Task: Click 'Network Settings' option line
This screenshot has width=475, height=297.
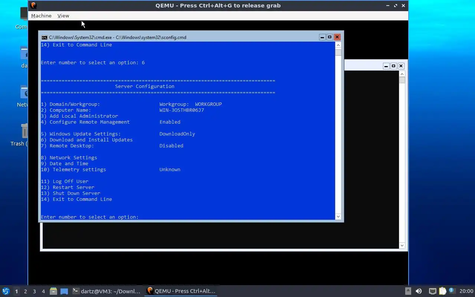Action: click(x=69, y=157)
